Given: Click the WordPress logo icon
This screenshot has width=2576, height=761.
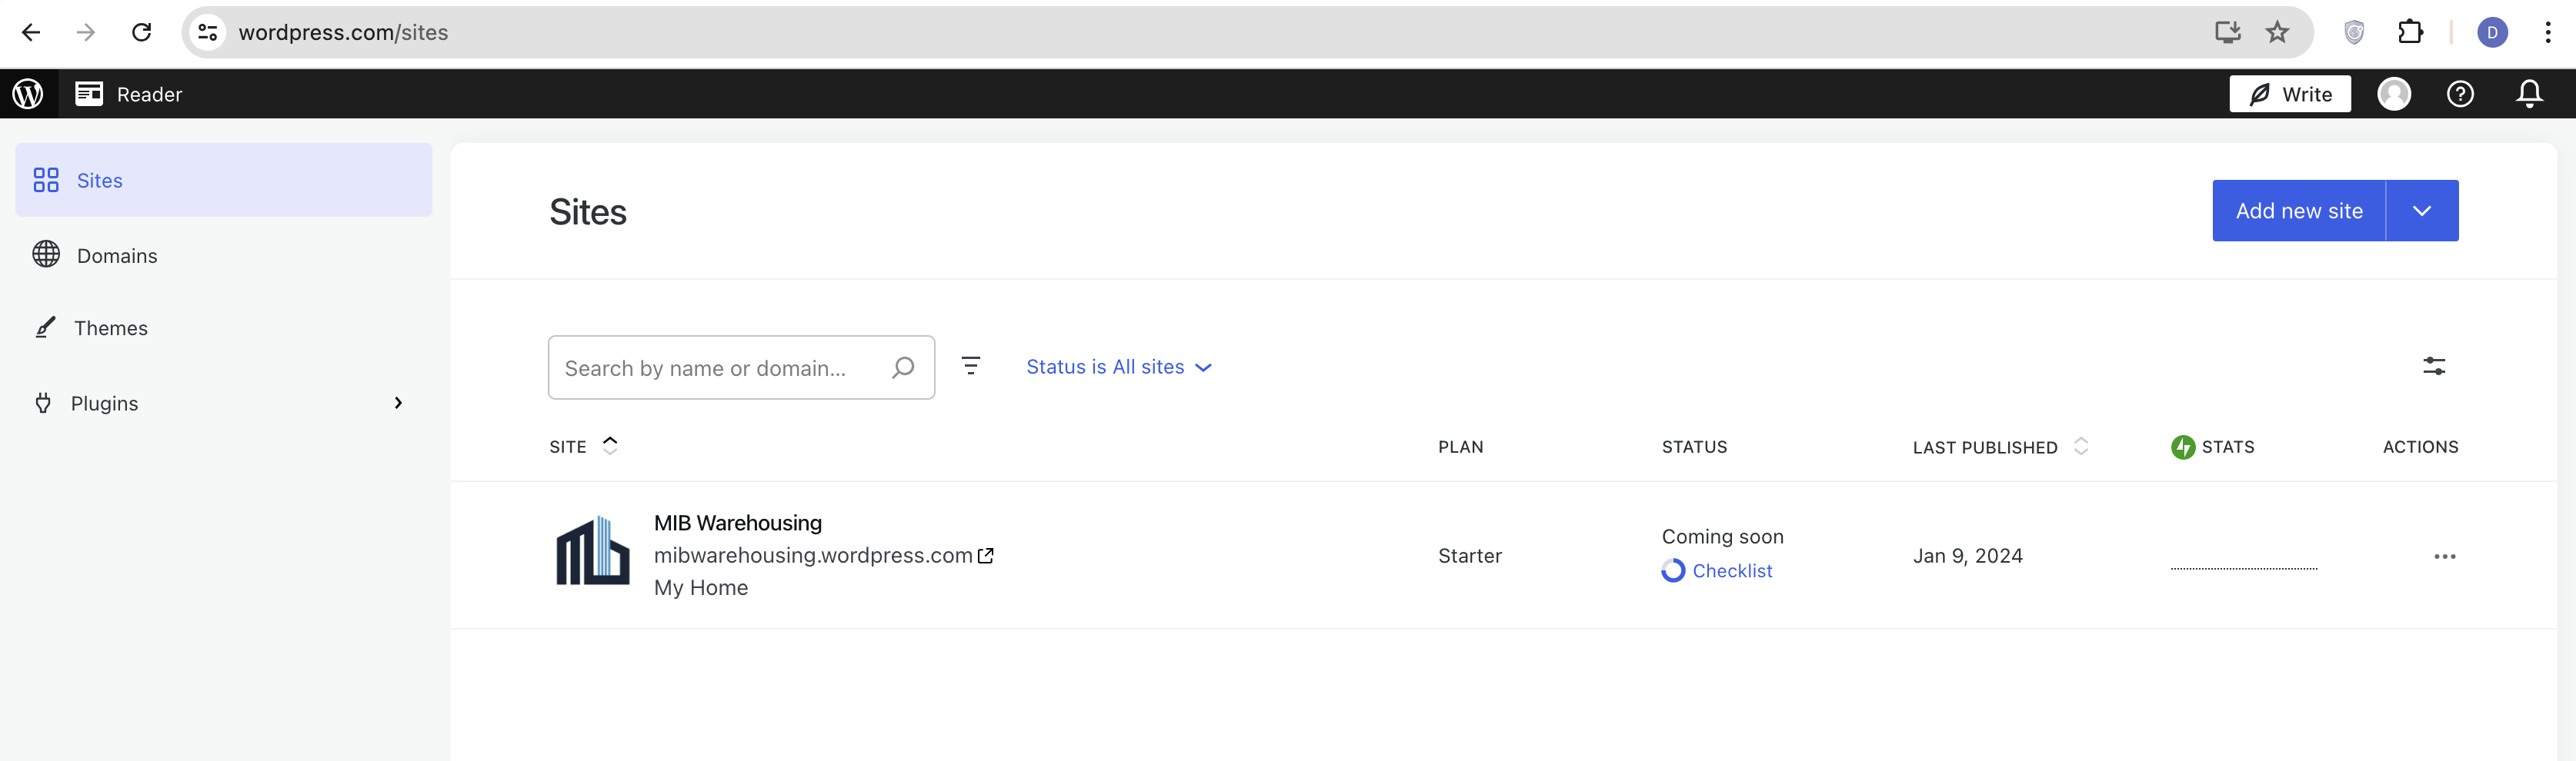Looking at the screenshot, I should click(28, 94).
